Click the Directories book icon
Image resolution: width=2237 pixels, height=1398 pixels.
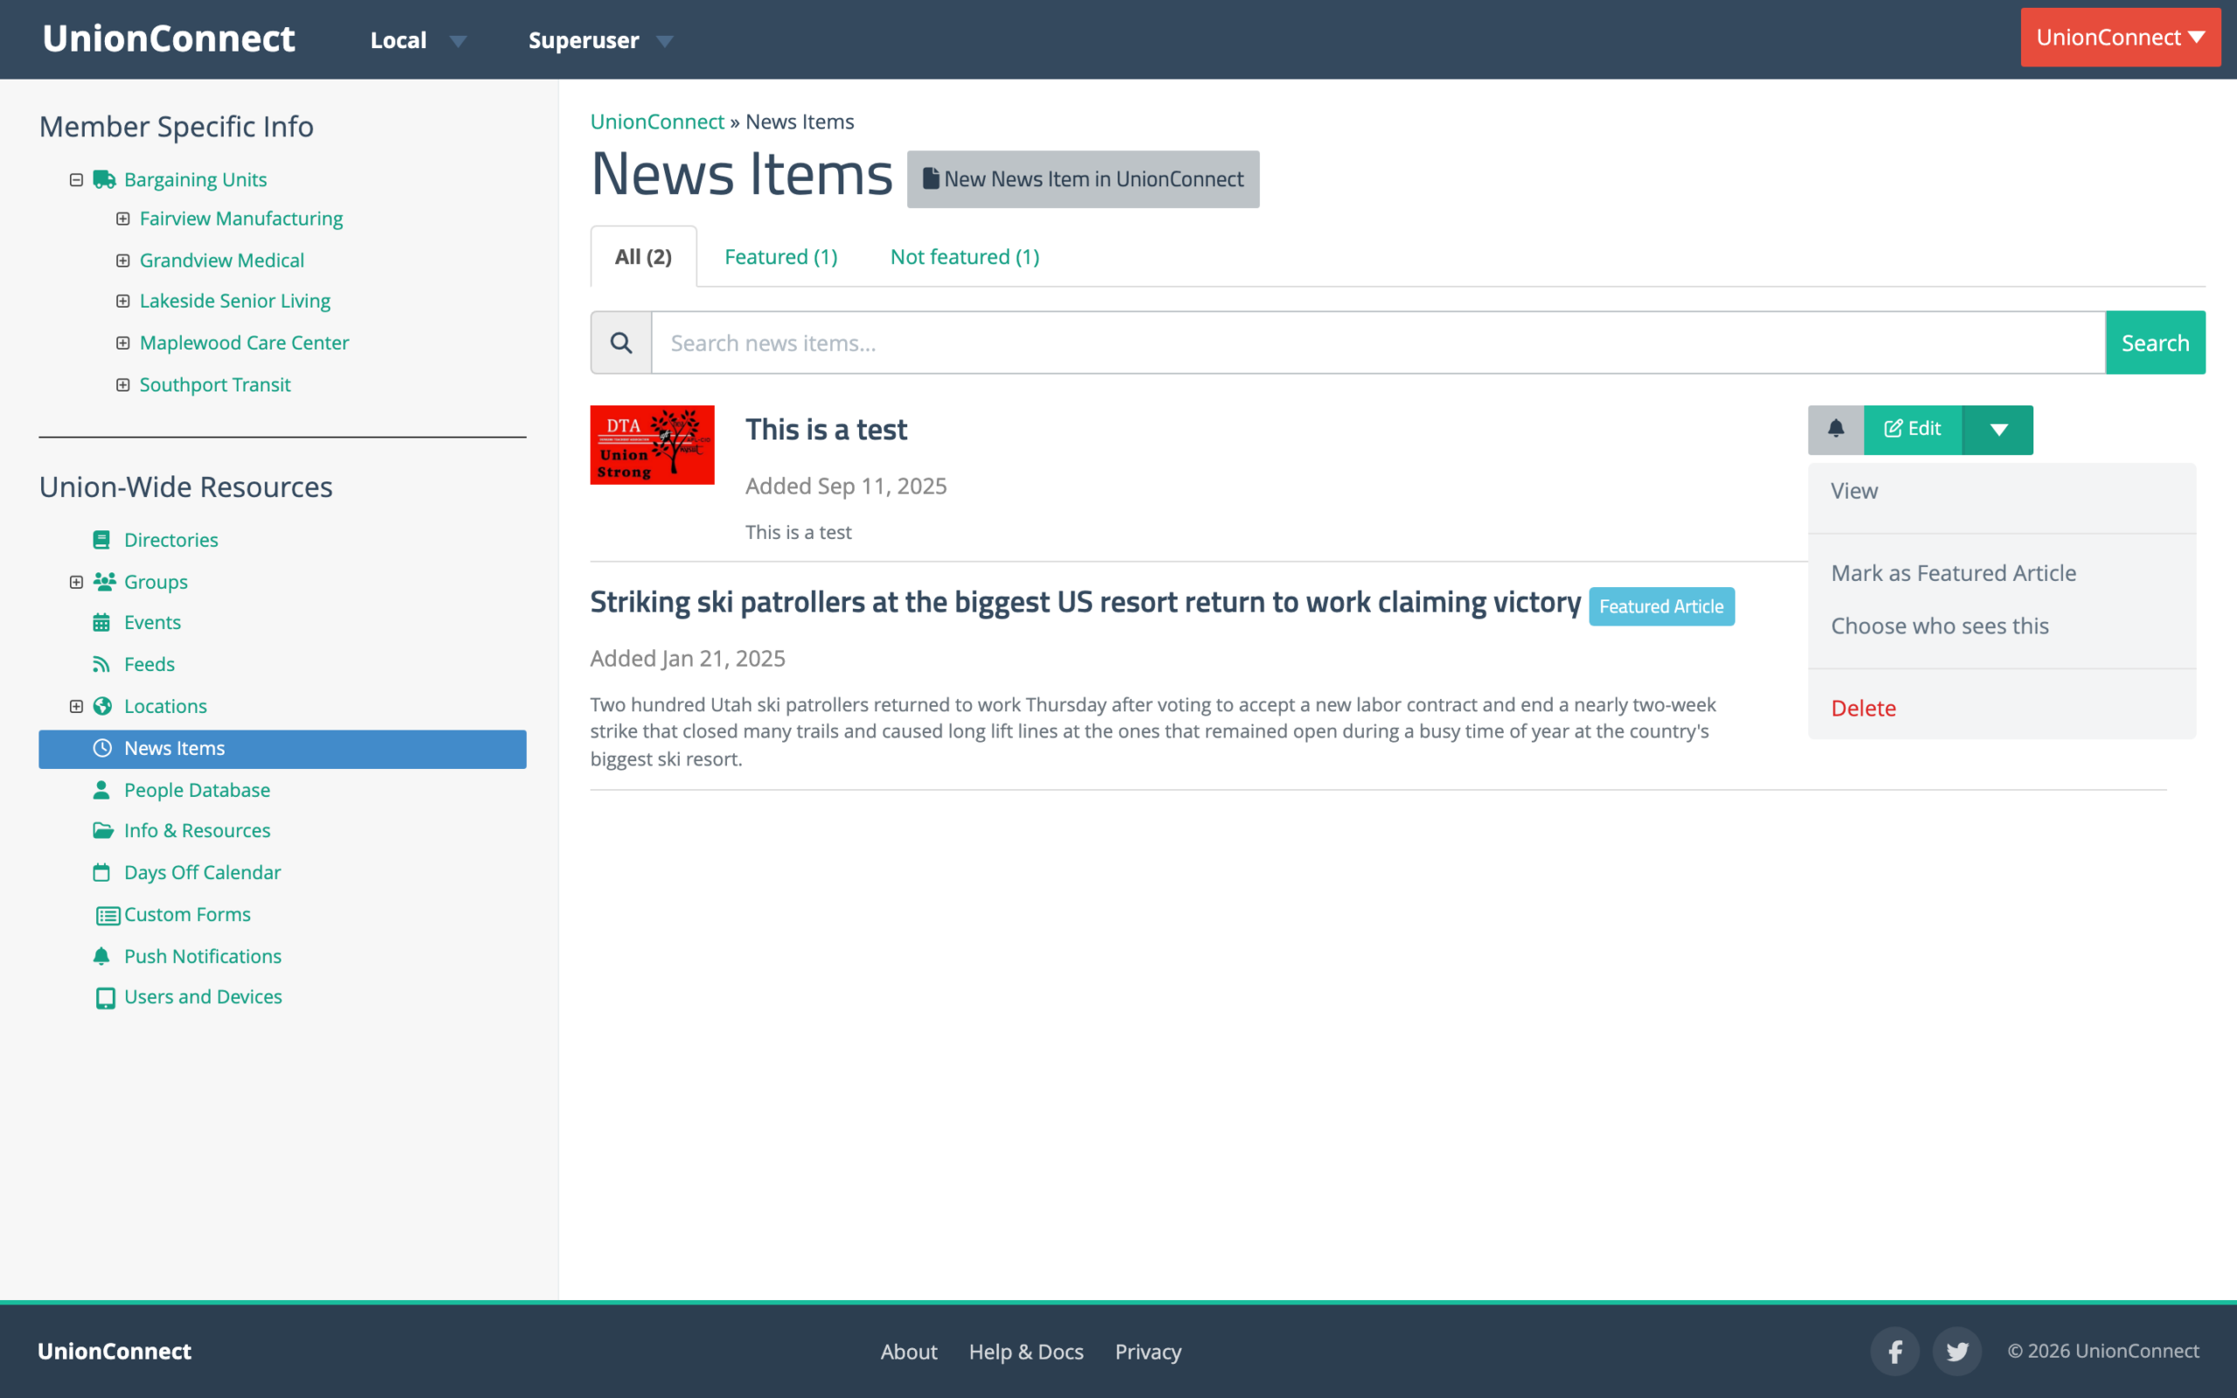tap(101, 540)
